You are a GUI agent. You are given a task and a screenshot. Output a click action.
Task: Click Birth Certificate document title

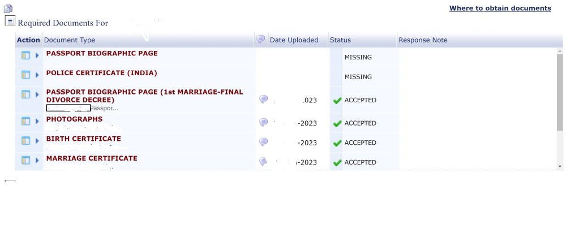point(83,139)
